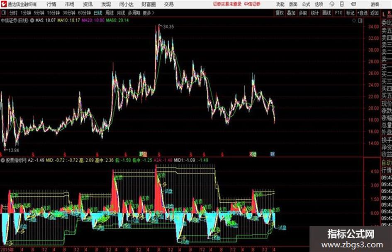Viewport: 392px width, 252px height.
Task: Click the 34.35 high price label
Action: click(168, 27)
